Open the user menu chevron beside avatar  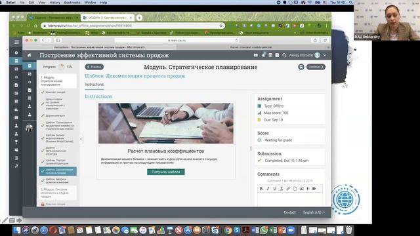click(325, 55)
